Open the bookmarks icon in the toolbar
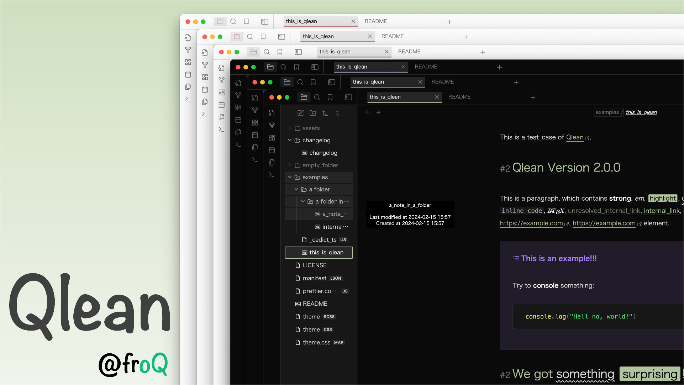 coord(330,97)
